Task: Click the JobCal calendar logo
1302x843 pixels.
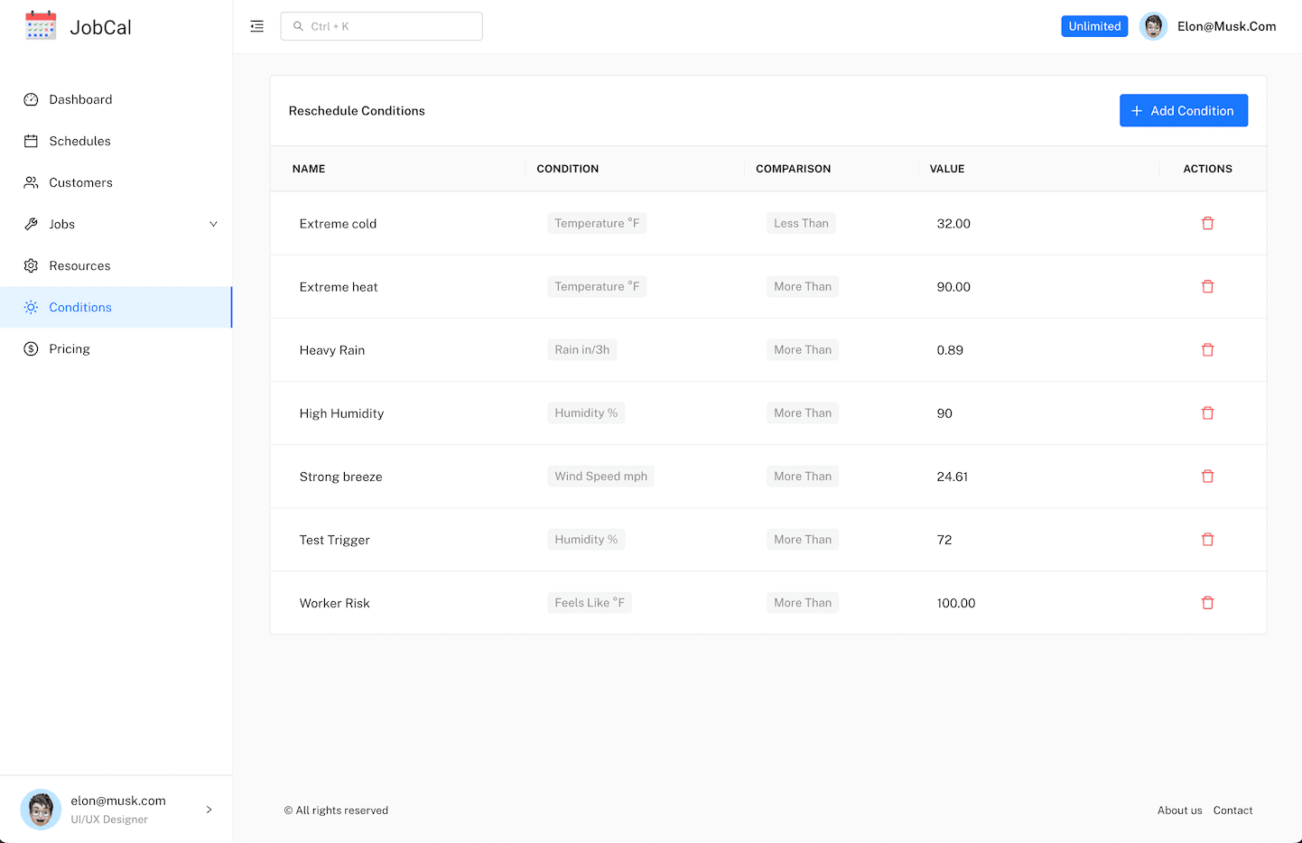Action: pyautogui.click(x=41, y=26)
